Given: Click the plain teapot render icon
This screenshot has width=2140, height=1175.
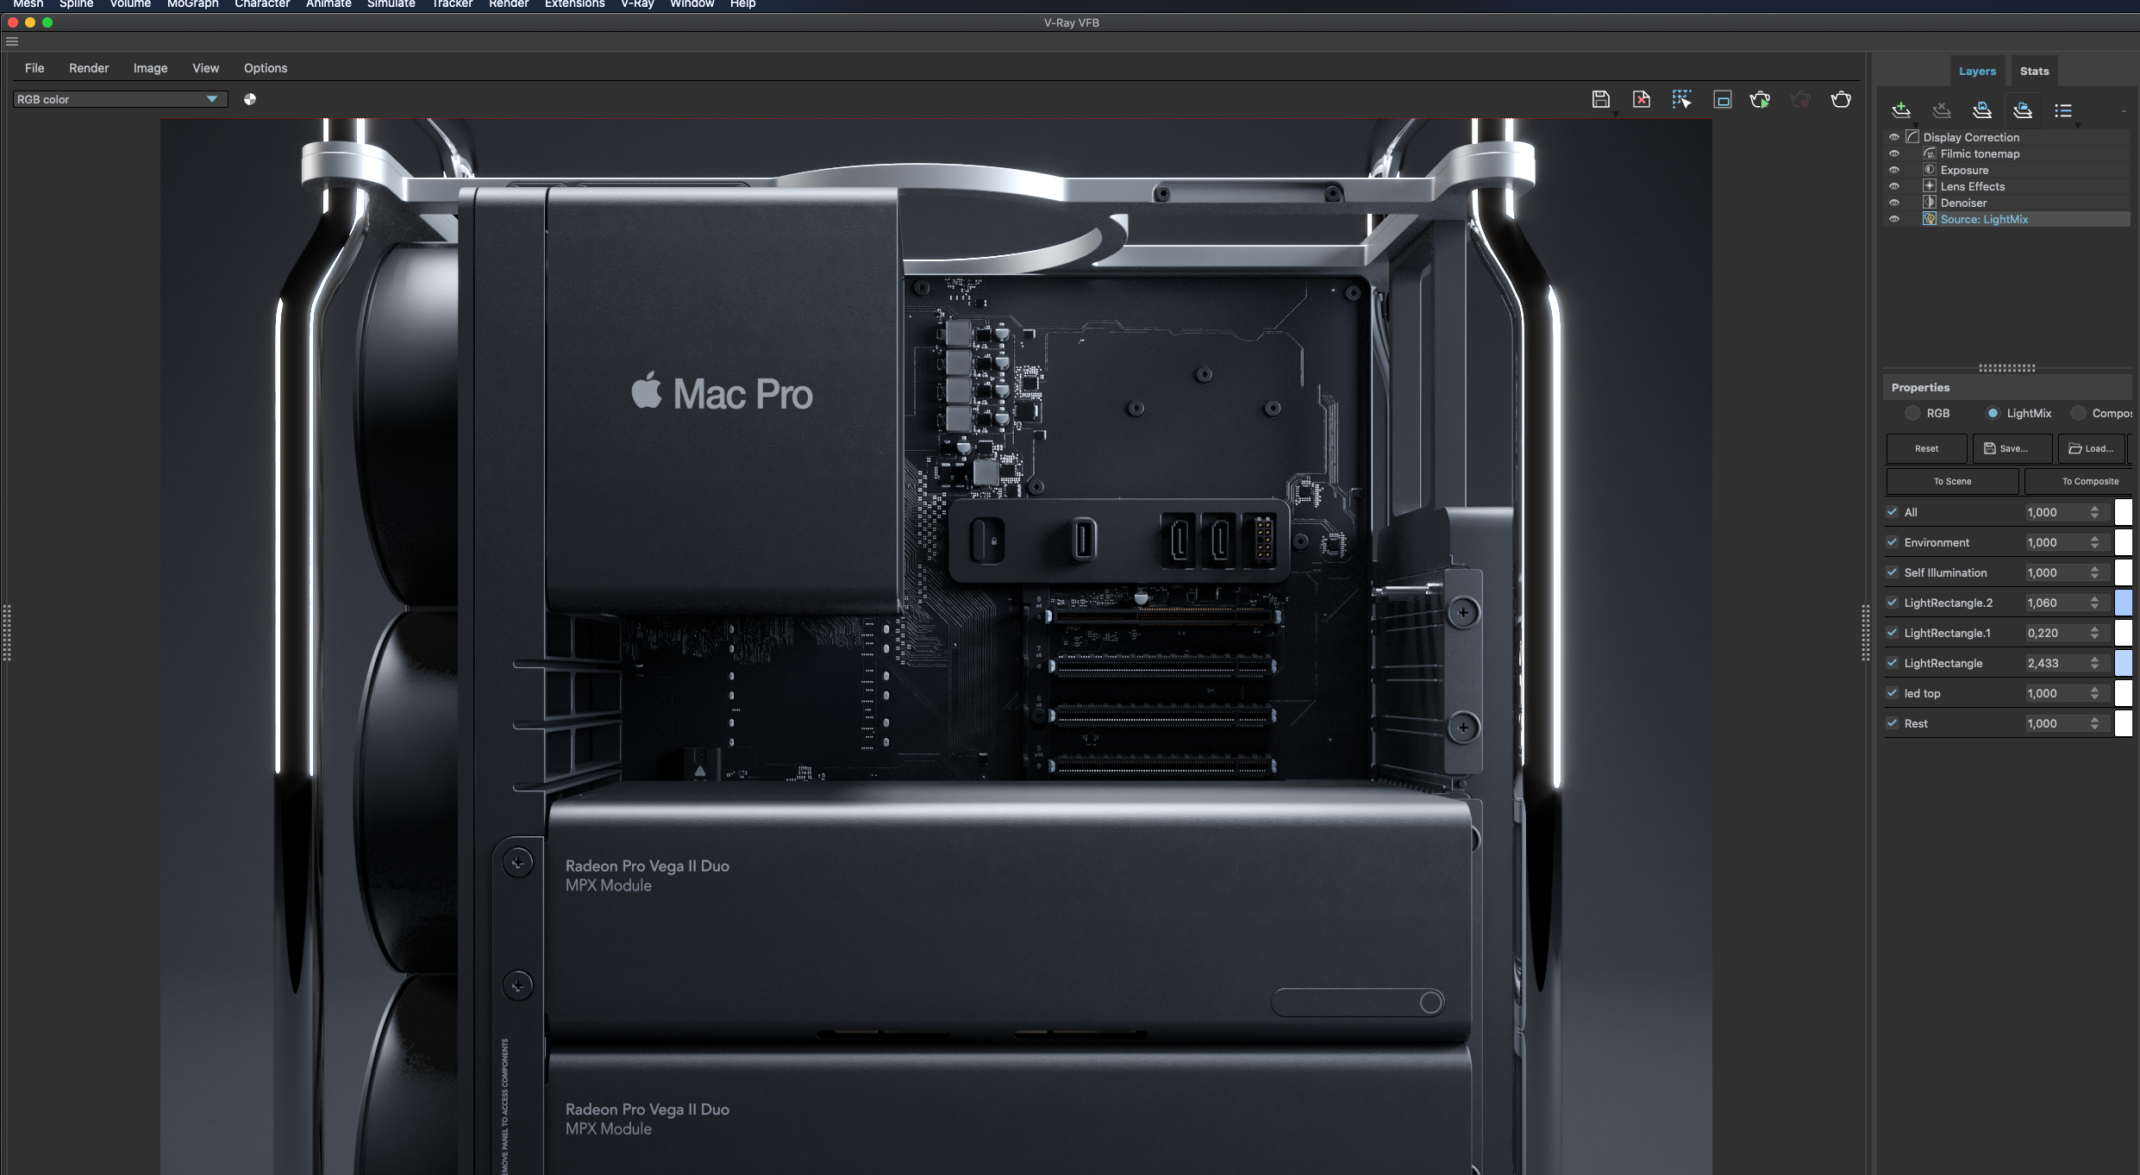Looking at the screenshot, I should pos(1840,99).
